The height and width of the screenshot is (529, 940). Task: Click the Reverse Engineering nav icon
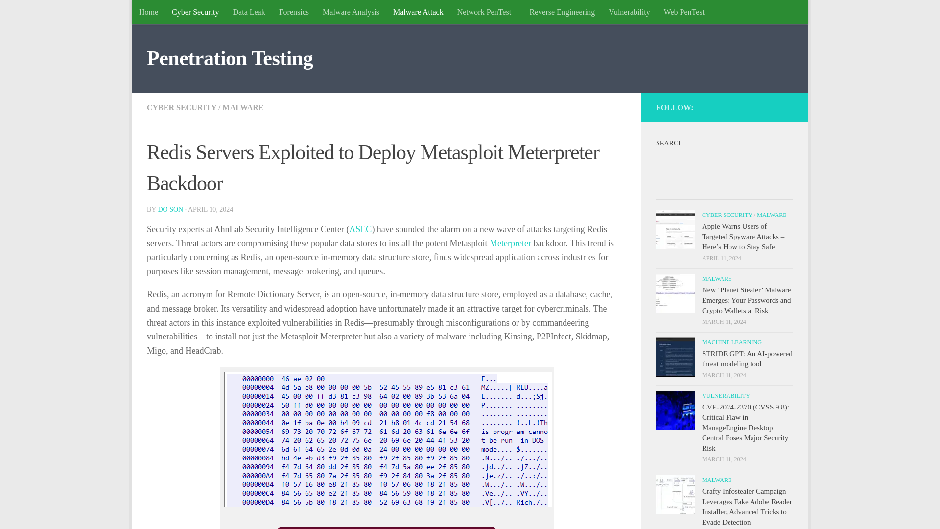(562, 12)
